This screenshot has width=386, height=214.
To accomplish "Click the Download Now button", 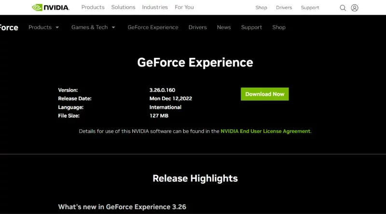I will (264, 94).
